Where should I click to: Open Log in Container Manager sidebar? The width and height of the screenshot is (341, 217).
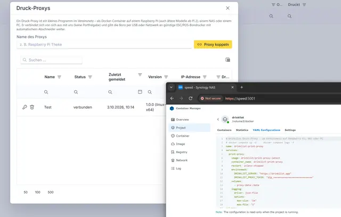tap(190, 169)
